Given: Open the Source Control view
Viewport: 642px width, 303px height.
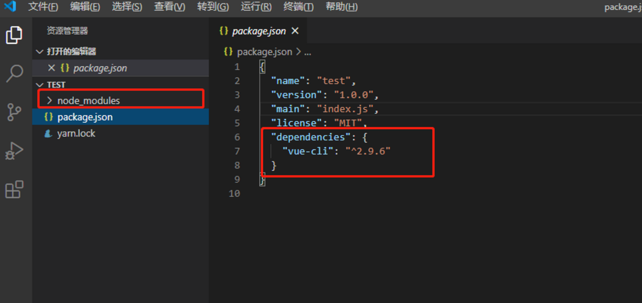Looking at the screenshot, I should [14, 112].
